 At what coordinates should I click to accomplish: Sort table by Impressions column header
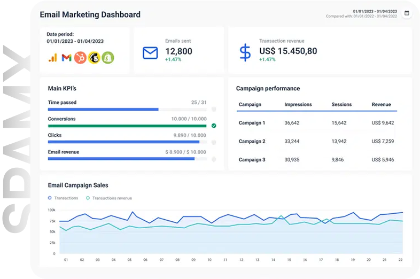[298, 105]
